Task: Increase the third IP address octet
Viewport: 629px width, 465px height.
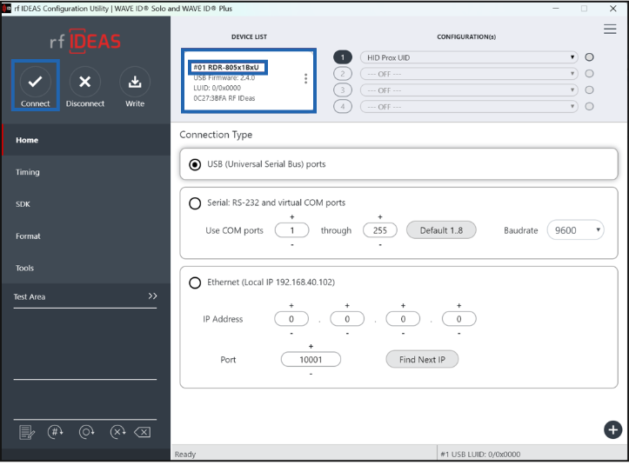Action: pos(403,305)
